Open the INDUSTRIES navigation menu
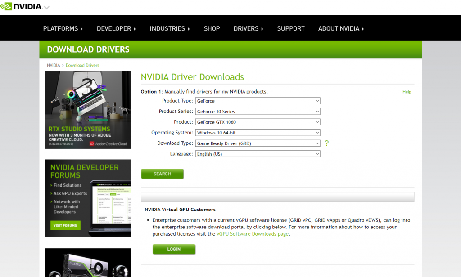The image size is (461, 277). 170,28
